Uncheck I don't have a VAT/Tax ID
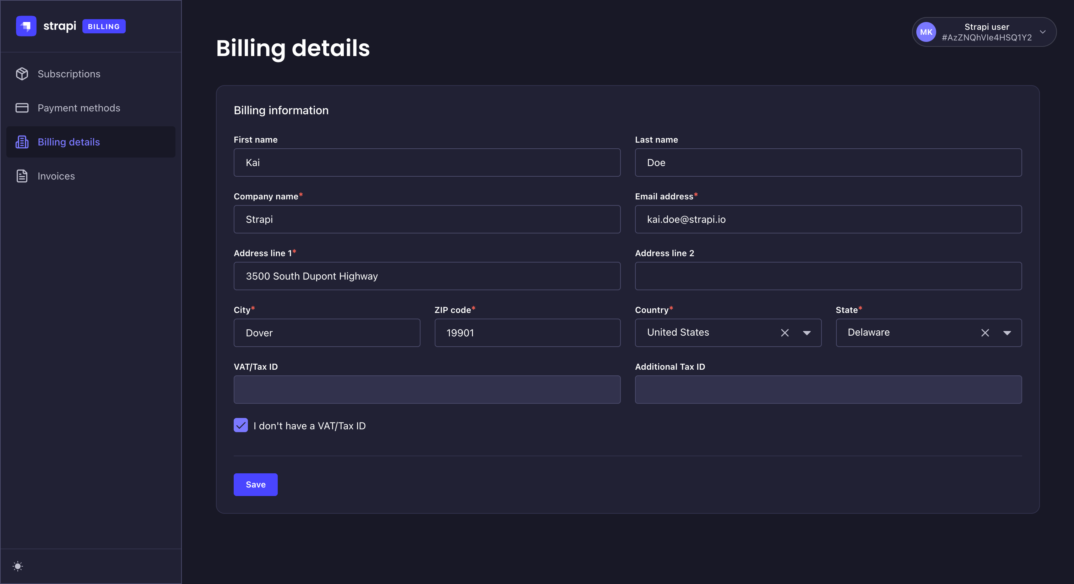Viewport: 1074px width, 584px height. 240,425
